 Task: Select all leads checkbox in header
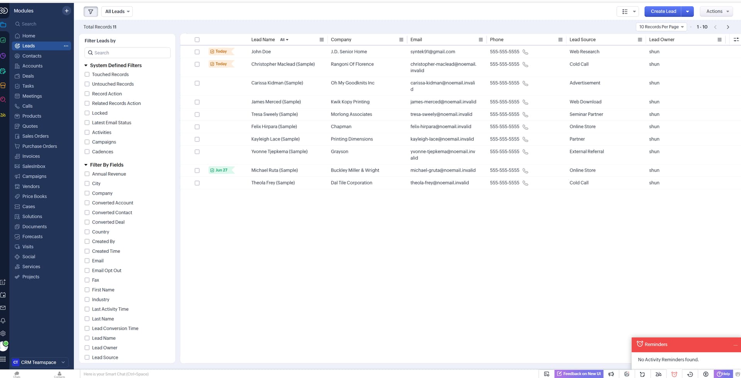tap(197, 40)
